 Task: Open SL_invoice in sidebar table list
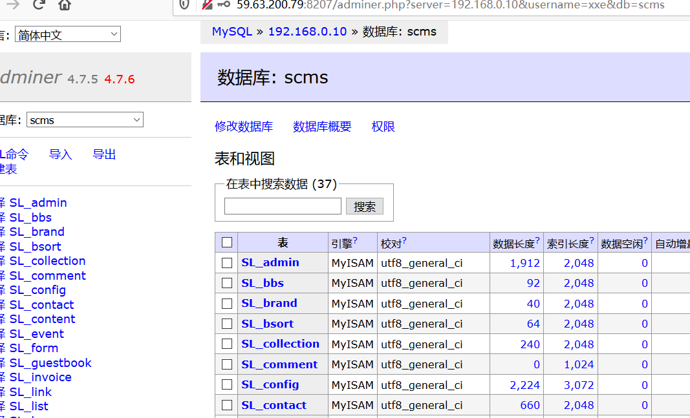(41, 377)
